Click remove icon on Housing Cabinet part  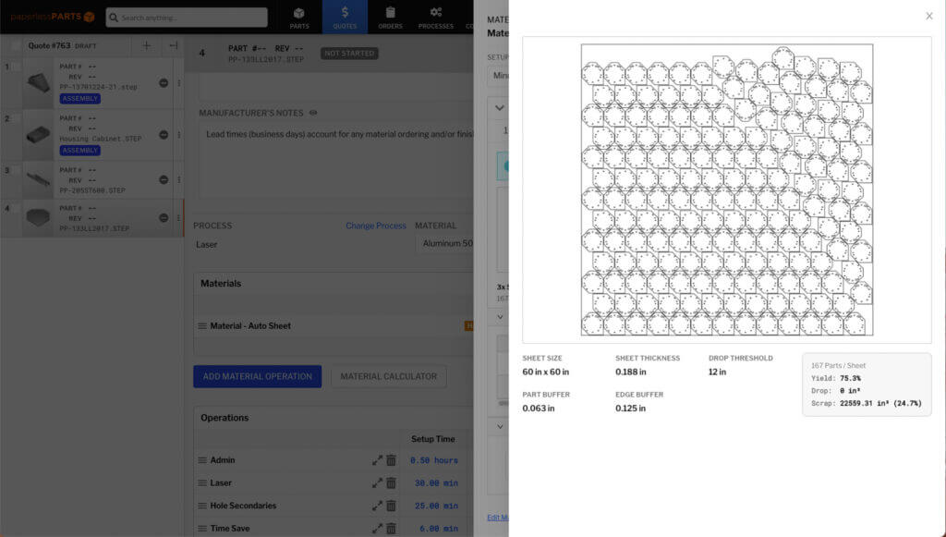164,134
